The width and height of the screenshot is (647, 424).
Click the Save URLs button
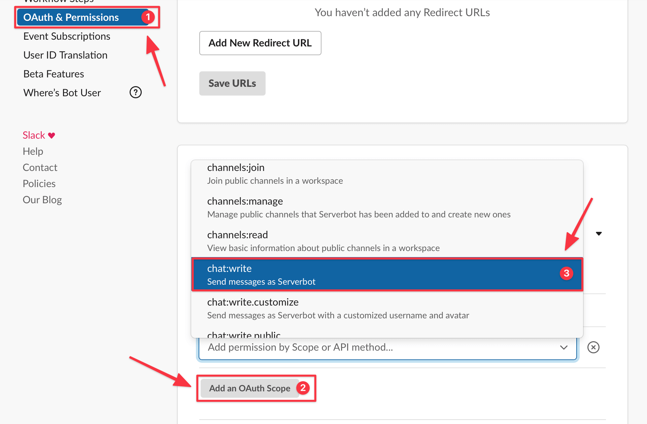(x=232, y=83)
